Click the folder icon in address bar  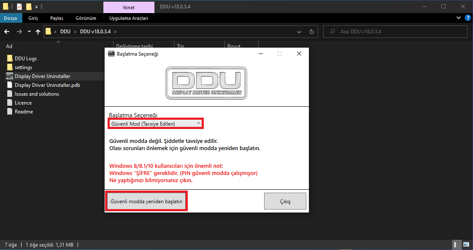pos(48,31)
